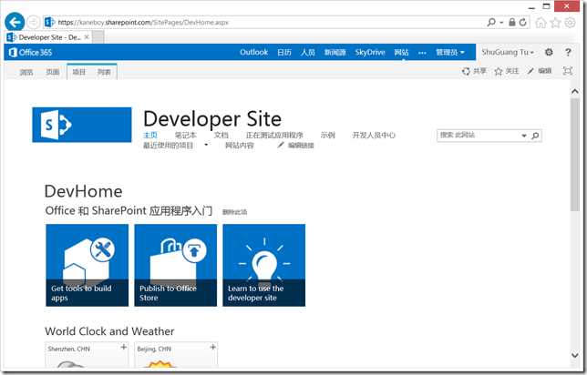
Task: Click the SharePoint site logo image
Action: [82, 125]
